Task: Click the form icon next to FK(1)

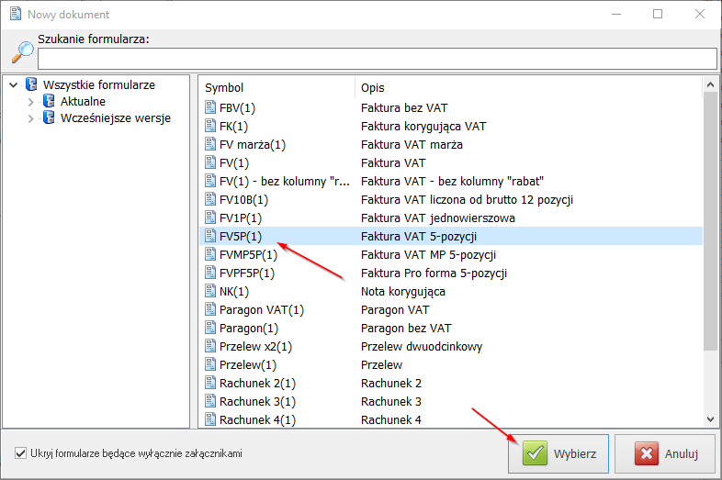Action: click(210, 126)
